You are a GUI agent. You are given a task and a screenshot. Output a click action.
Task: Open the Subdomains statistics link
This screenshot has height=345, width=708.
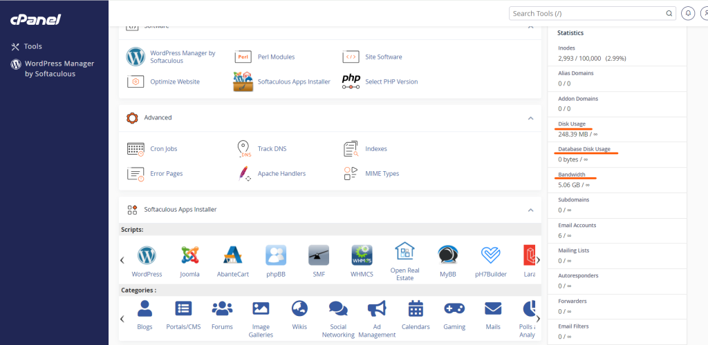coord(573,199)
